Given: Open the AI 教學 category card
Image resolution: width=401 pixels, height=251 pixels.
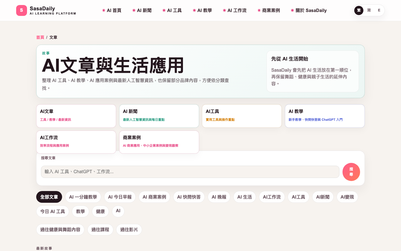Looking at the screenshot, I should [325, 116].
